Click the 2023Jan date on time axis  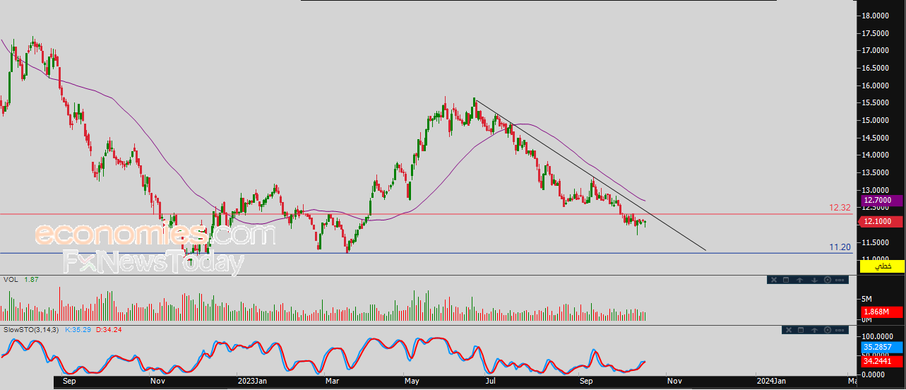coord(252,381)
